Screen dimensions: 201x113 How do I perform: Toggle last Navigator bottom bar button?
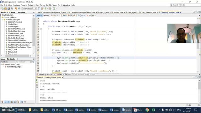pyautogui.click(x=25, y=102)
